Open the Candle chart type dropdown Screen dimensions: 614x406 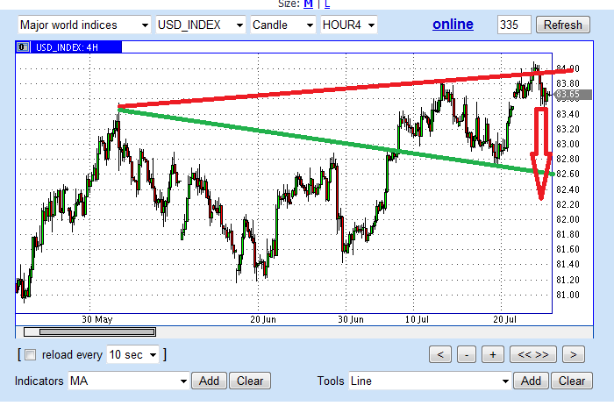[282, 25]
